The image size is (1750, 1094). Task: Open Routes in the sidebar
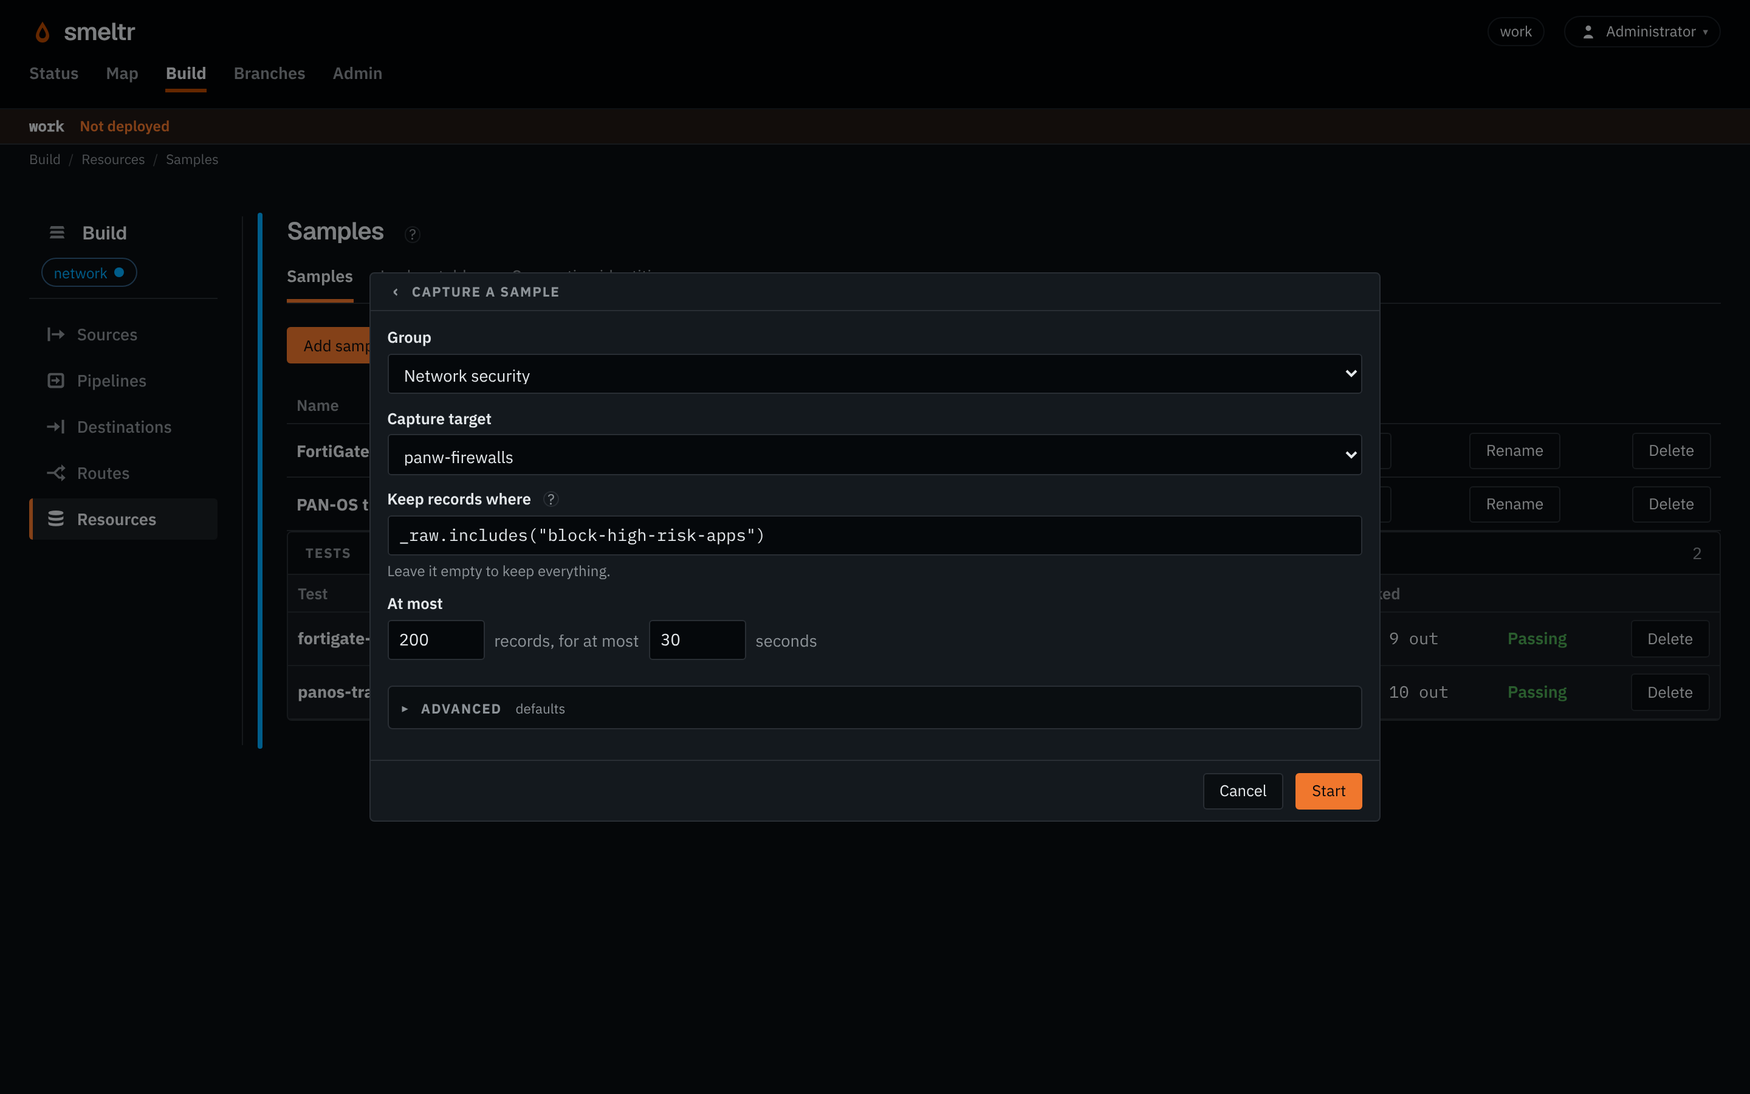coord(124,473)
